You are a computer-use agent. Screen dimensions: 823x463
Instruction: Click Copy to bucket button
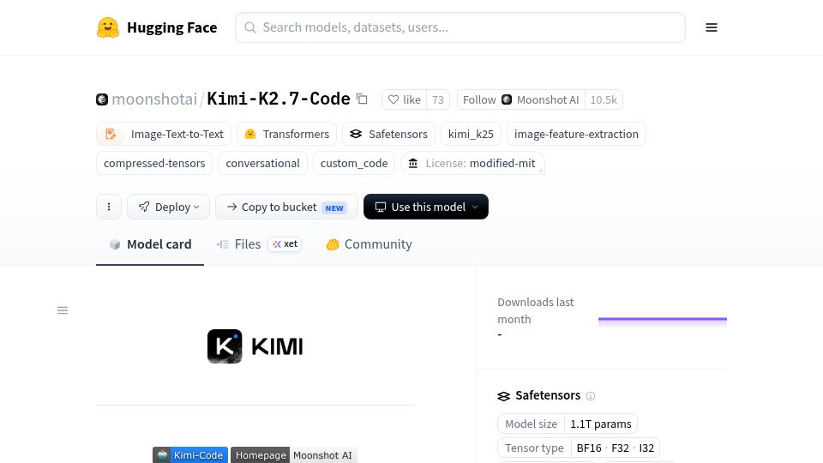pos(286,207)
